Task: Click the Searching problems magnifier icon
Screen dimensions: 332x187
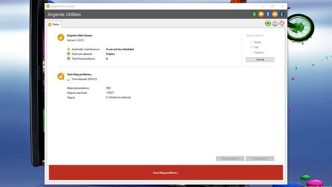Action: [x=61, y=76]
